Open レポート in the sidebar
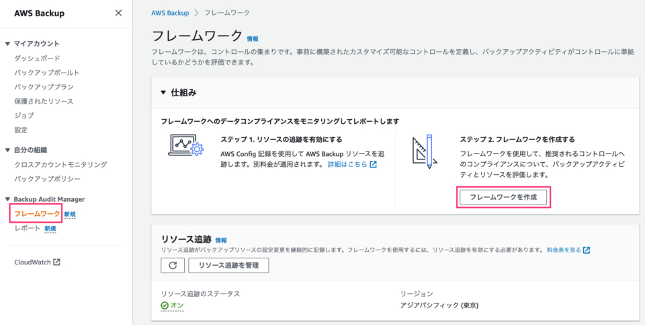Viewport: 645px width, 325px height. tap(27, 228)
